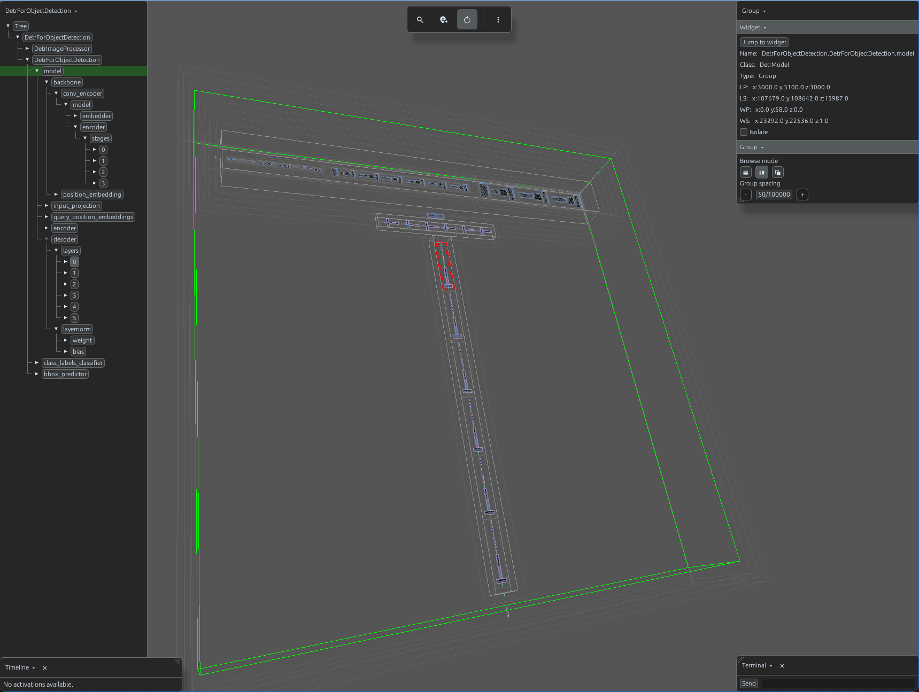Select the side-by-side browse mode icon

[762, 173]
